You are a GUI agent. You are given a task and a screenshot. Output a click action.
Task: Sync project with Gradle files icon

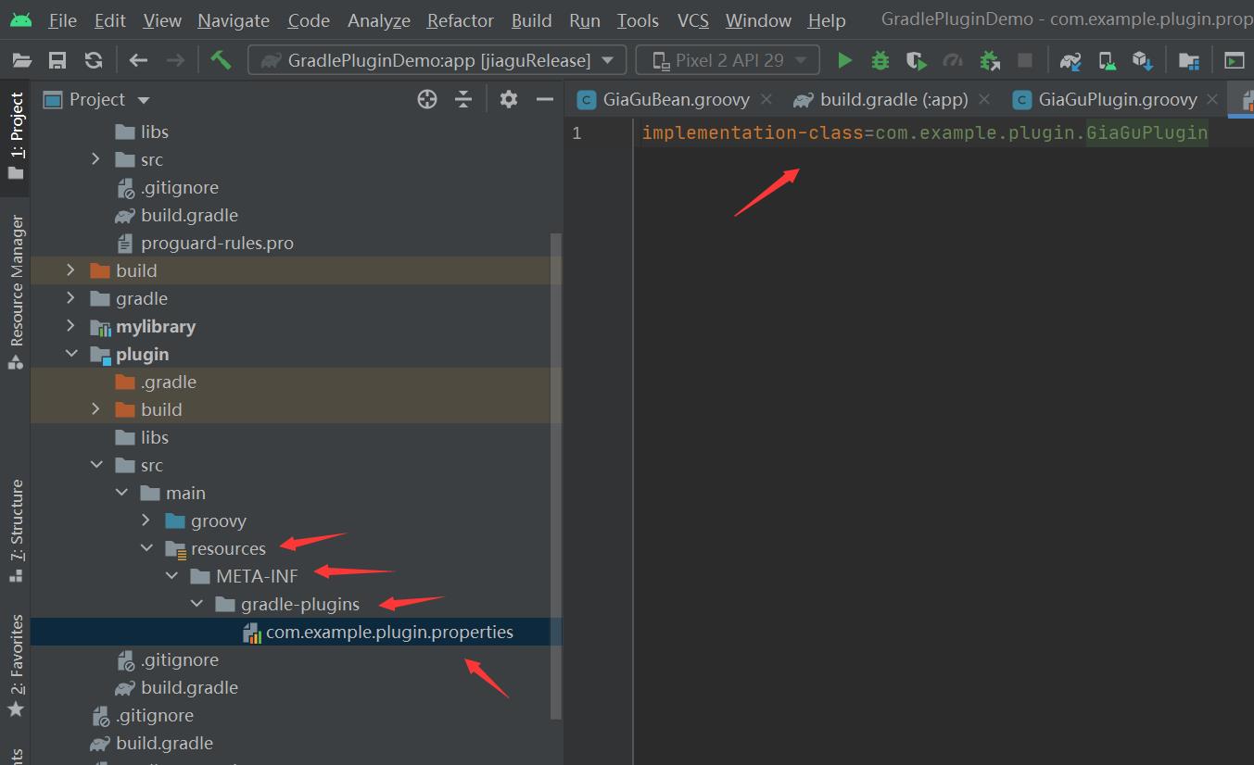[x=1071, y=60]
